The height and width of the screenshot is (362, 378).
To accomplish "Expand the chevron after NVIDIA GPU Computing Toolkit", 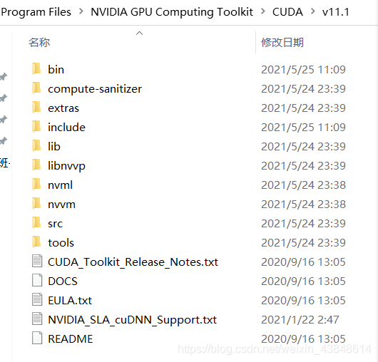I will 263,11.
